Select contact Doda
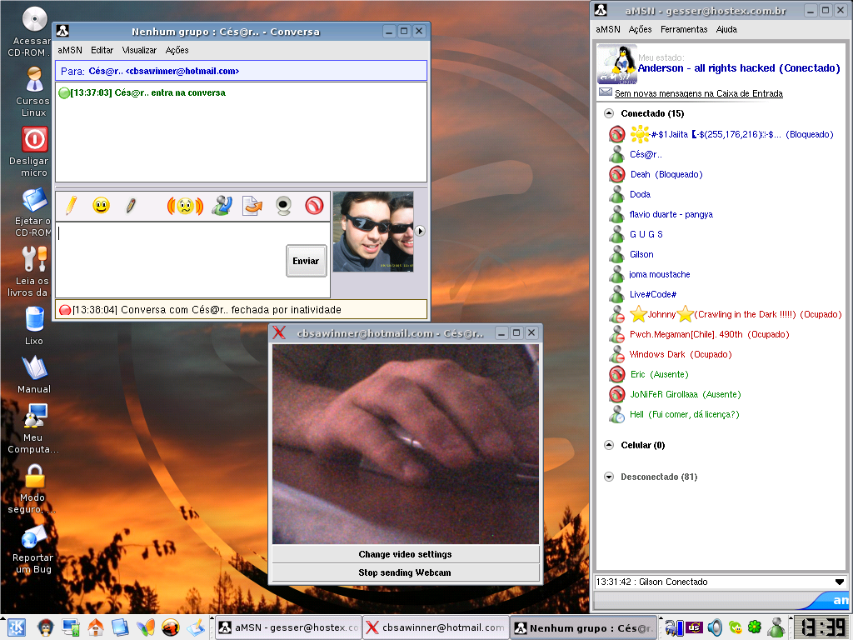 (640, 194)
